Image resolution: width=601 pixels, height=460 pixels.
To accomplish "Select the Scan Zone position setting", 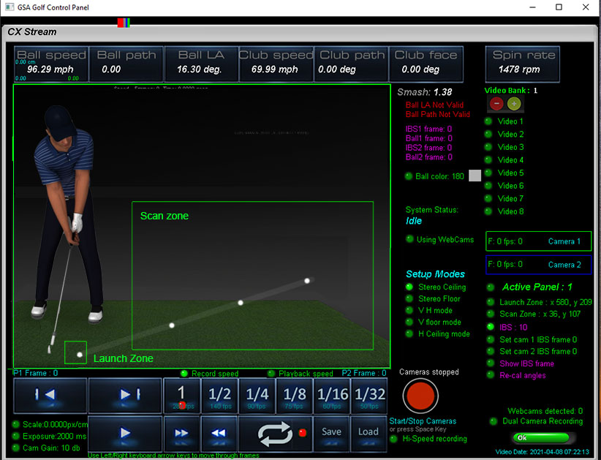I will [534, 314].
